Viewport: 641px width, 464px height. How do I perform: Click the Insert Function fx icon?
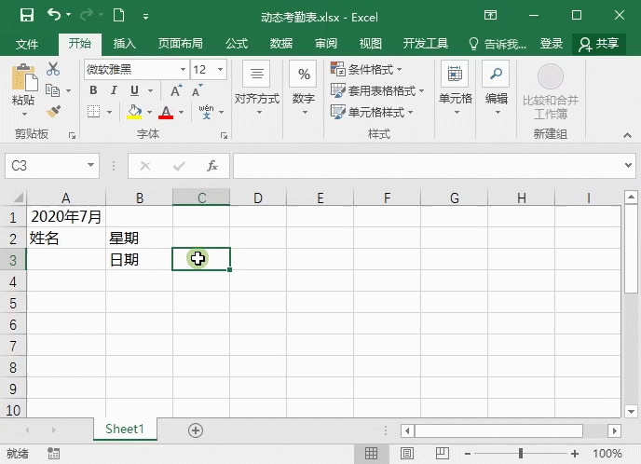pos(212,166)
